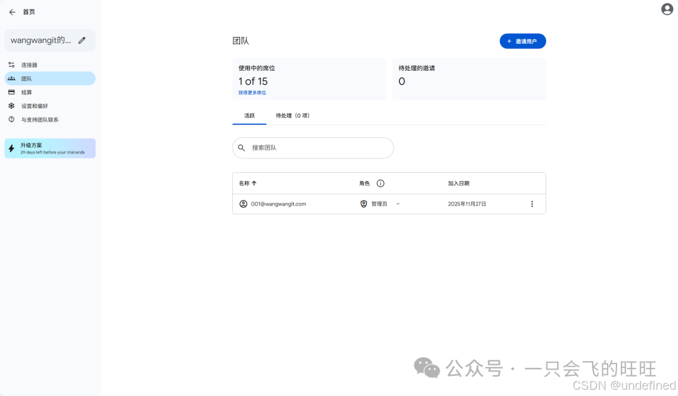Click the user avatar icon in member row

click(x=244, y=204)
